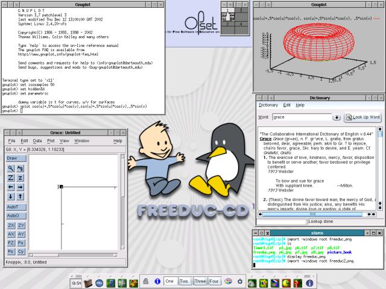The width and height of the screenshot is (386, 289).
Task: Open the File menu in Grace
Action: coord(11,141)
